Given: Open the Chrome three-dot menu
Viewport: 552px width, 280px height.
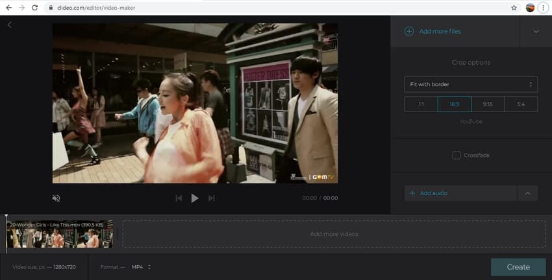Looking at the screenshot, I should point(543,7).
